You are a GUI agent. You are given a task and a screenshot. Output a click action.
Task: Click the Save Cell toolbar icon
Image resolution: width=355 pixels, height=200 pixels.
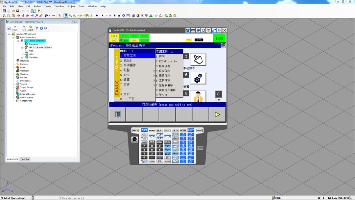[x=18, y=11]
